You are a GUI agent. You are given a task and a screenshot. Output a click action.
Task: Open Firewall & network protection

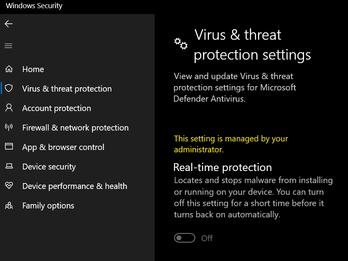(75, 128)
